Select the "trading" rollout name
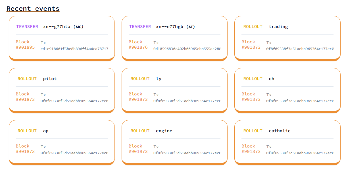Image resolution: width=346 pixels, height=171 pixels. pos(278,27)
